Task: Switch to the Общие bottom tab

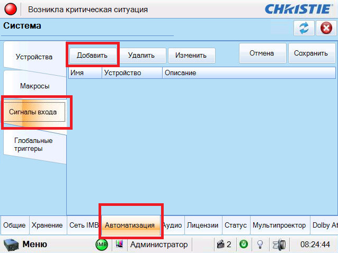Action: tap(14, 225)
